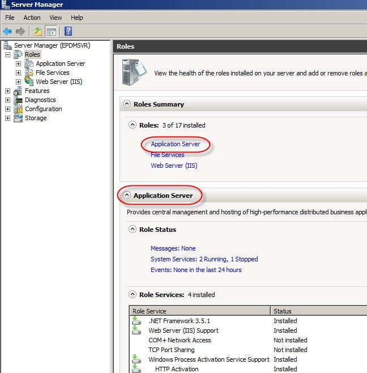Select File Services in the tree
The image size is (367, 373).
coord(52,73)
